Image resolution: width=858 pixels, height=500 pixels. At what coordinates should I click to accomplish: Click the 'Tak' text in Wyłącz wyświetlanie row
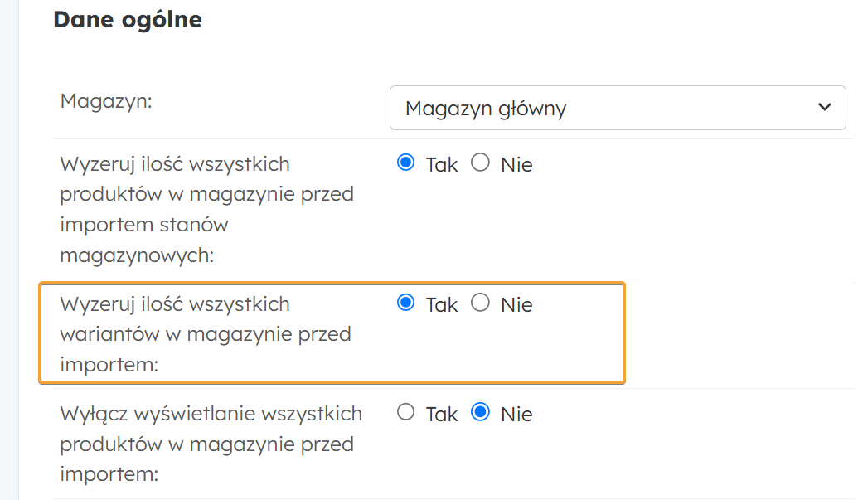[442, 415]
